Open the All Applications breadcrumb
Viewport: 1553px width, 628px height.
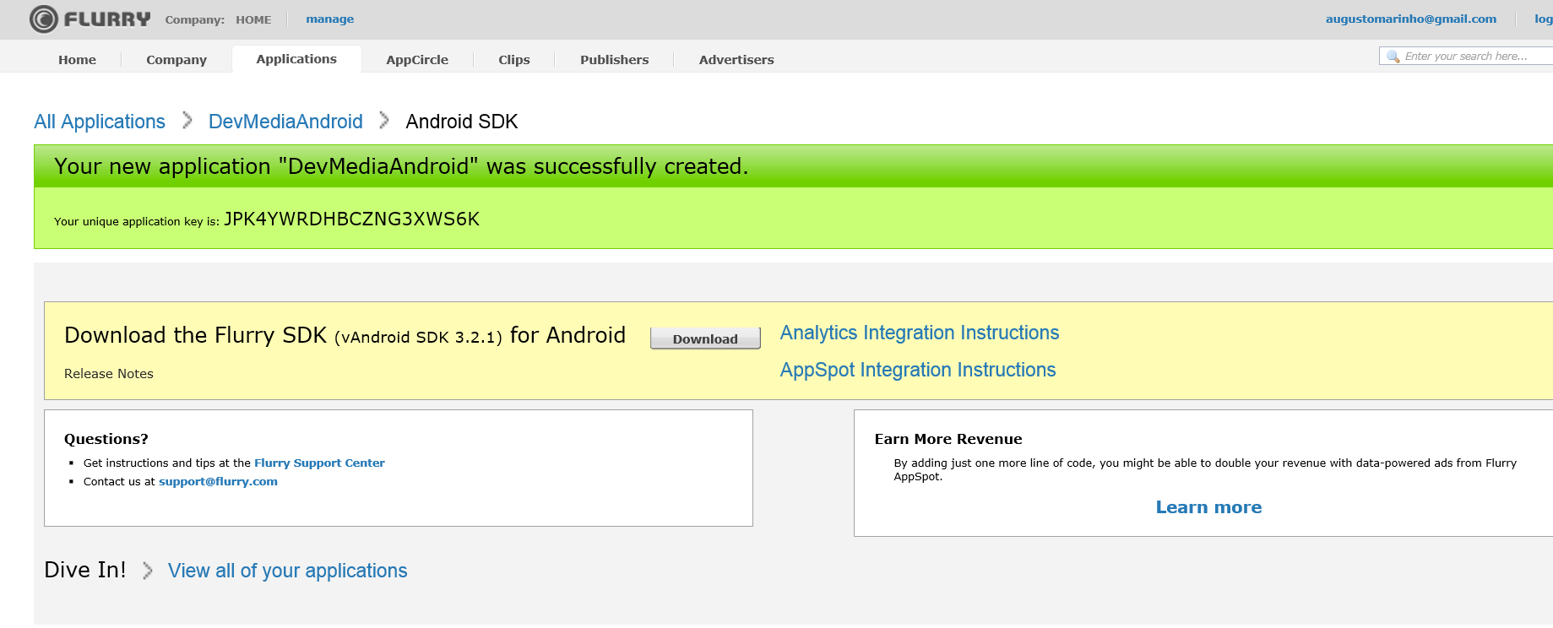[100, 122]
